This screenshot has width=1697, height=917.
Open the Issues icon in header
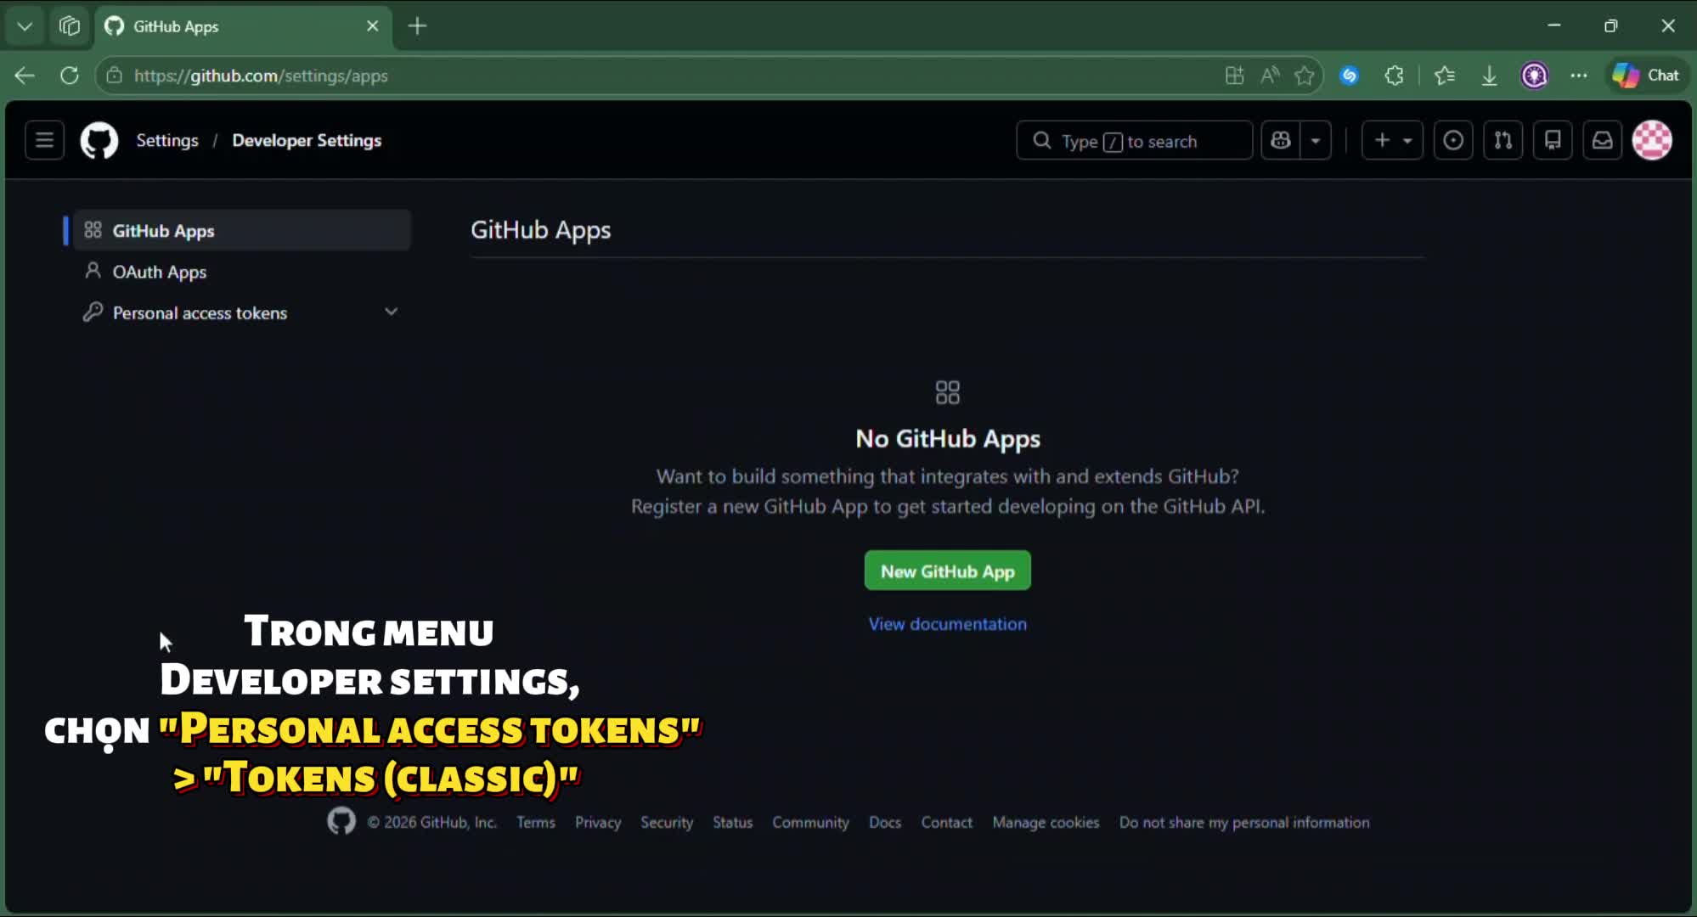coord(1453,140)
